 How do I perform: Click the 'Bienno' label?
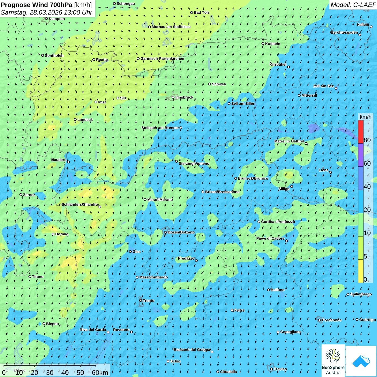coord(53,324)
